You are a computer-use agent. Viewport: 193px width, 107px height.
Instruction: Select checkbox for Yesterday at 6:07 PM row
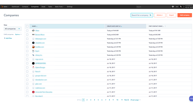click(x=27, y=43)
